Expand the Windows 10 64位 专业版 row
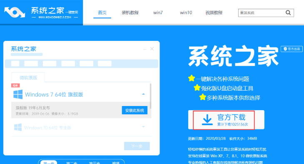 [144, 127]
